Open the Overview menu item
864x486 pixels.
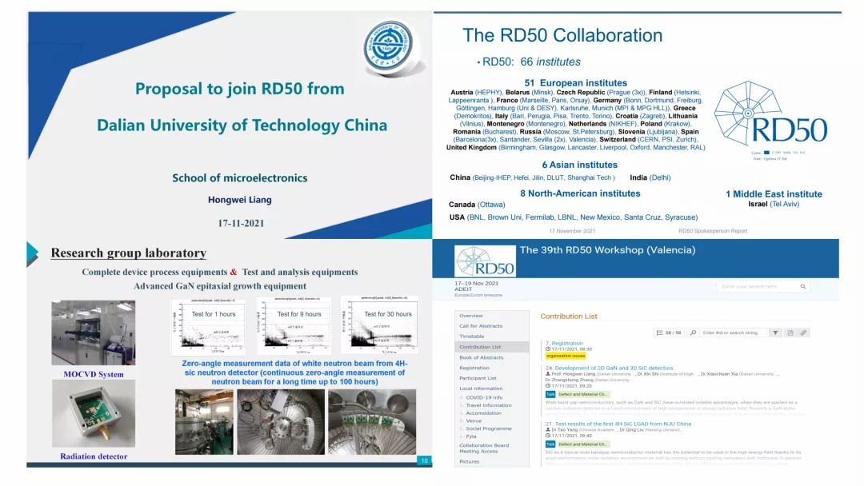tap(471, 316)
